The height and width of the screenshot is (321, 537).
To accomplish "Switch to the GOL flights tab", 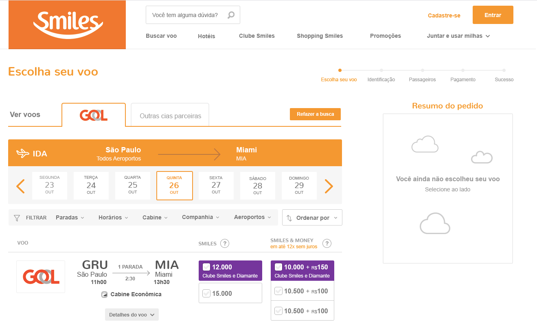I will 94,115.
